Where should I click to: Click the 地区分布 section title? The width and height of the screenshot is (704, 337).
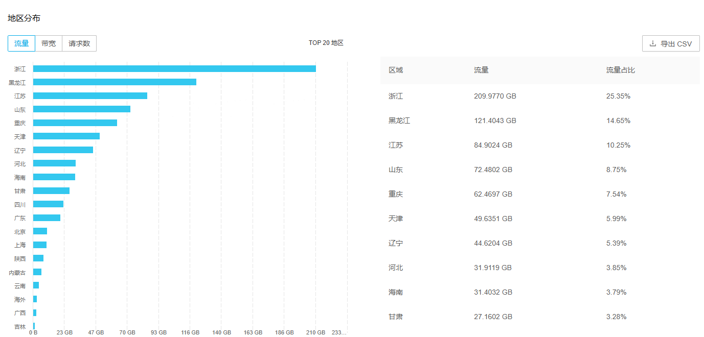tap(24, 18)
